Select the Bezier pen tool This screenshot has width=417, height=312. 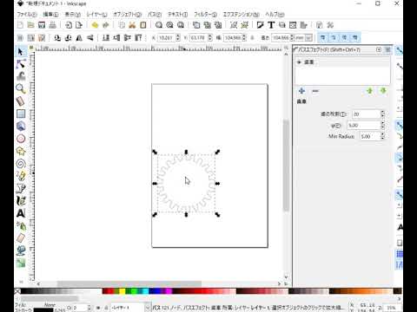[x=21, y=188]
